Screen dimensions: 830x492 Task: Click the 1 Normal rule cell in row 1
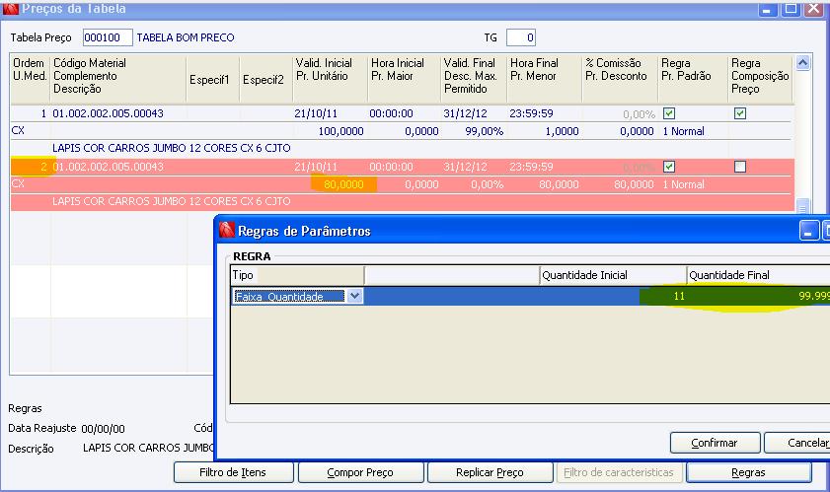click(x=683, y=131)
